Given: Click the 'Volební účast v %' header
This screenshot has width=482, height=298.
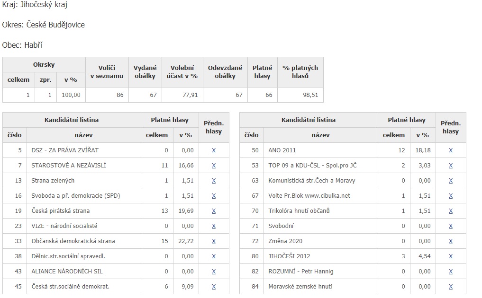Looking at the screenshot, I should [182, 72].
